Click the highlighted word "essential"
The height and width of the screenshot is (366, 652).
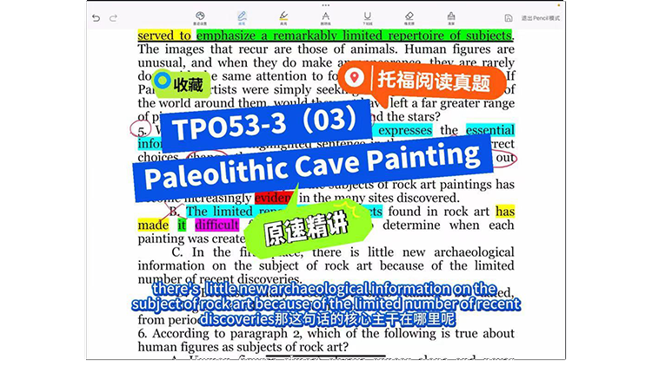tap(490, 130)
